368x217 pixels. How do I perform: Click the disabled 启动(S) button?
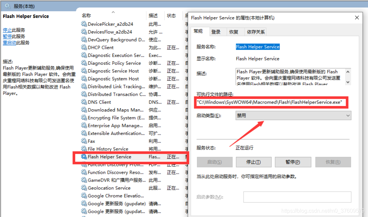(215, 162)
